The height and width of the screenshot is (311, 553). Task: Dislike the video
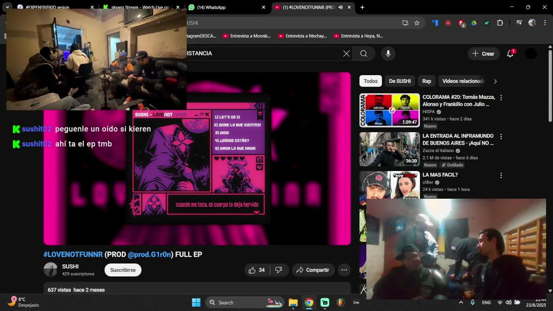tap(279, 270)
